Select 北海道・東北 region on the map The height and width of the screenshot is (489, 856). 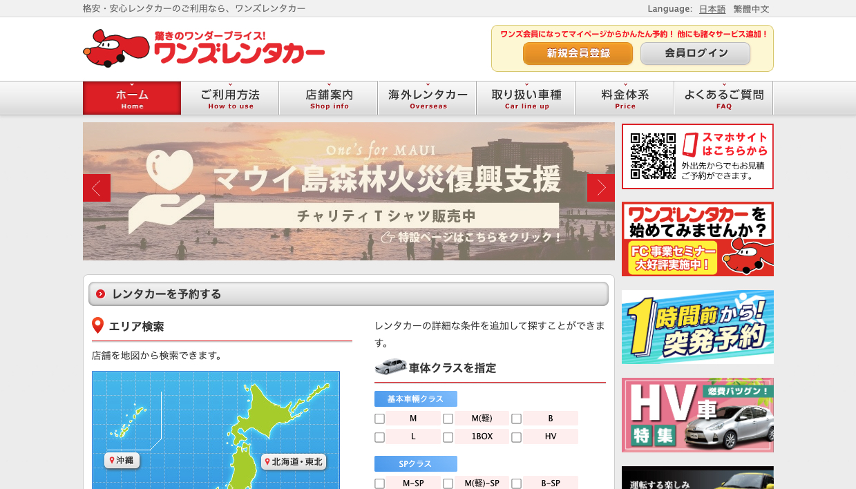pos(294,461)
